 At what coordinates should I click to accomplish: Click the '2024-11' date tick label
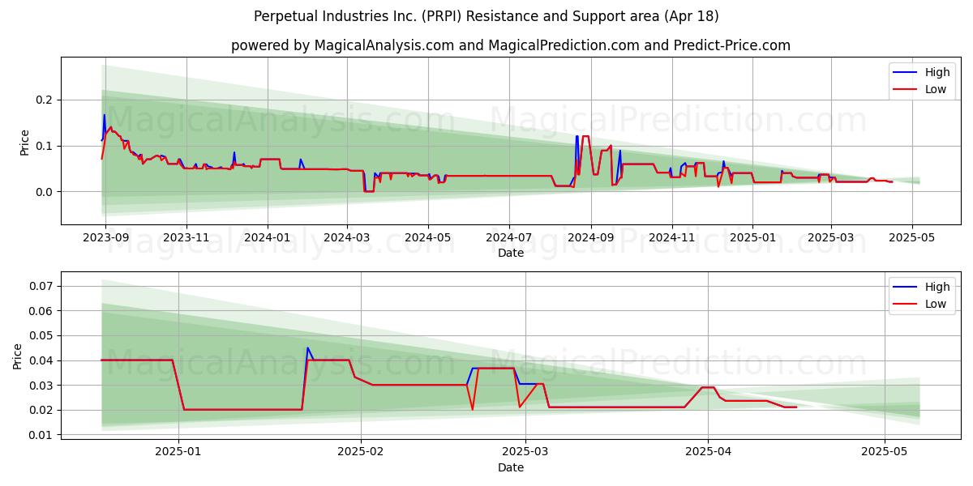672,237
